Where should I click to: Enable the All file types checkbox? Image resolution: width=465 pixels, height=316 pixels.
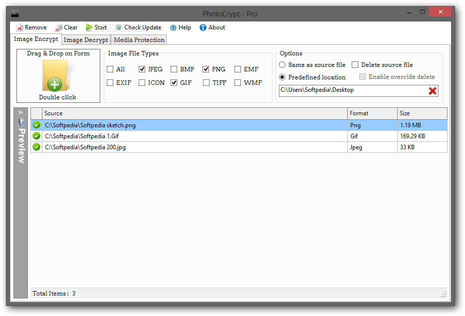click(110, 69)
